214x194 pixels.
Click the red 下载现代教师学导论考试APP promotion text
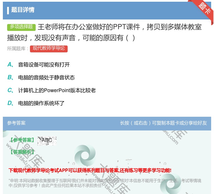click(x=90, y=170)
